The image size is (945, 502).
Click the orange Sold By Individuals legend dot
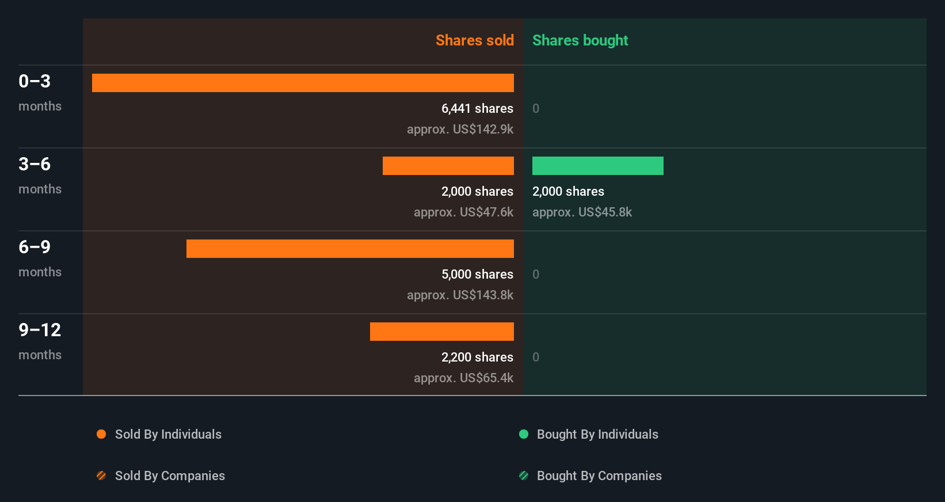click(101, 434)
